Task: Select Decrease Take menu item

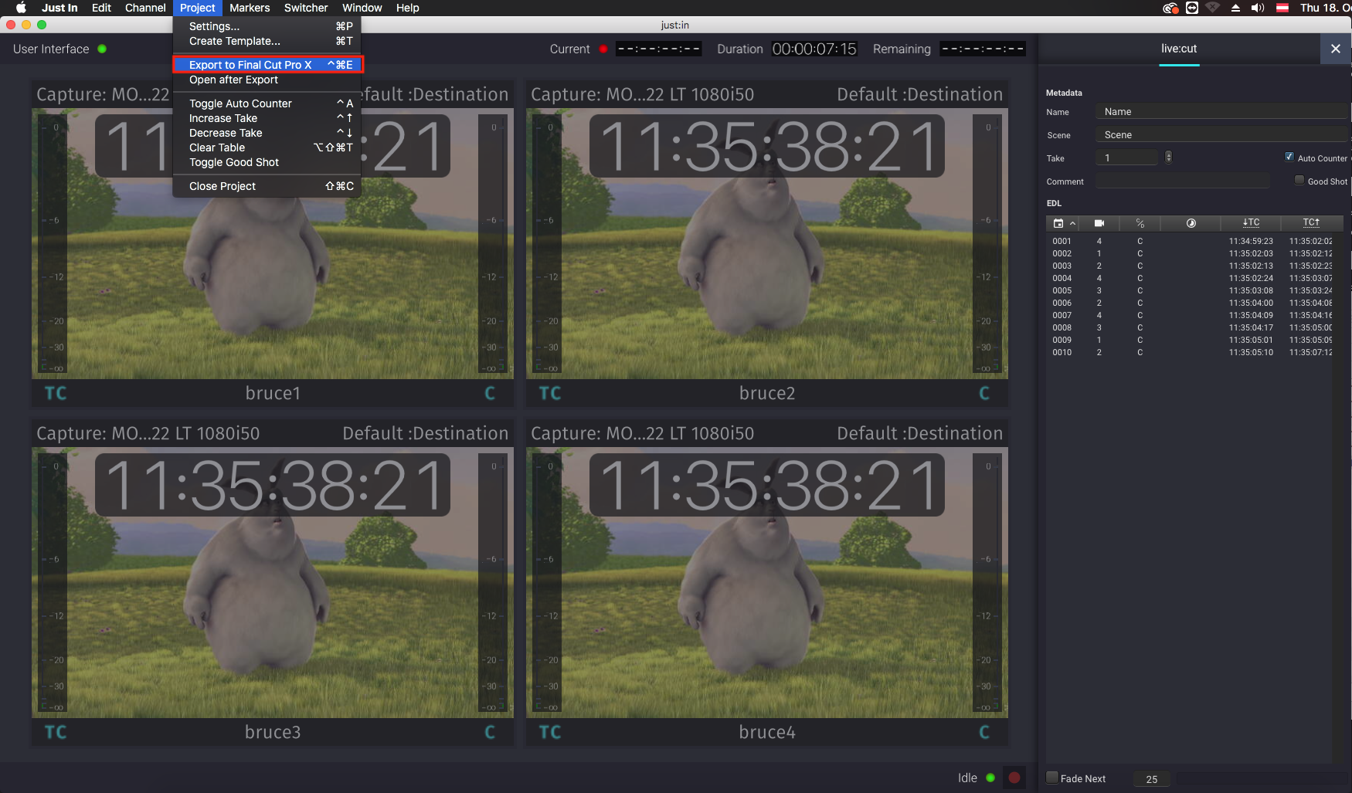Action: click(x=267, y=133)
